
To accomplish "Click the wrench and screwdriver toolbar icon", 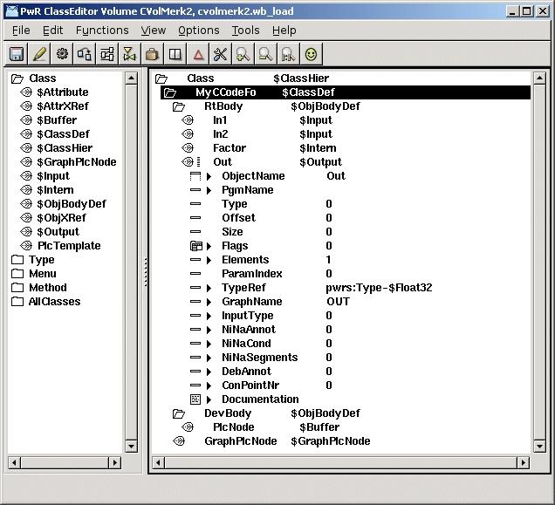I will [x=220, y=54].
